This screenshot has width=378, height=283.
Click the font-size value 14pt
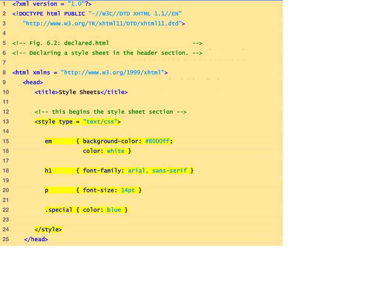(x=128, y=190)
